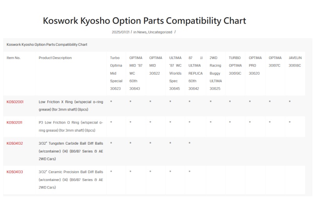Open the News category link

(x=142, y=32)
